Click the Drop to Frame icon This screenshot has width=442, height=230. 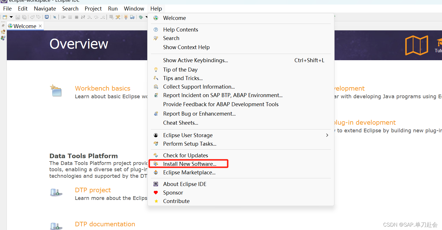click(x=111, y=17)
